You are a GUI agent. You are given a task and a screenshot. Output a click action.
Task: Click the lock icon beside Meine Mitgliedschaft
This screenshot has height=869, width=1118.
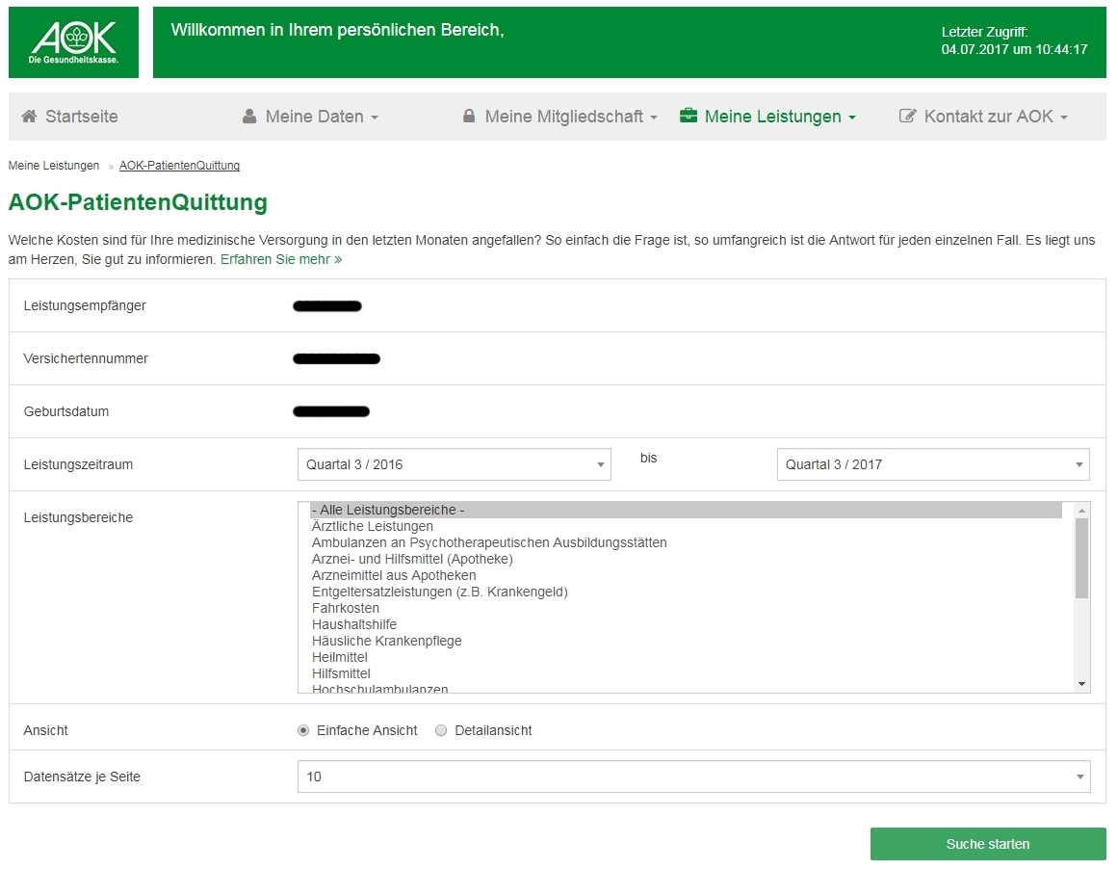468,116
